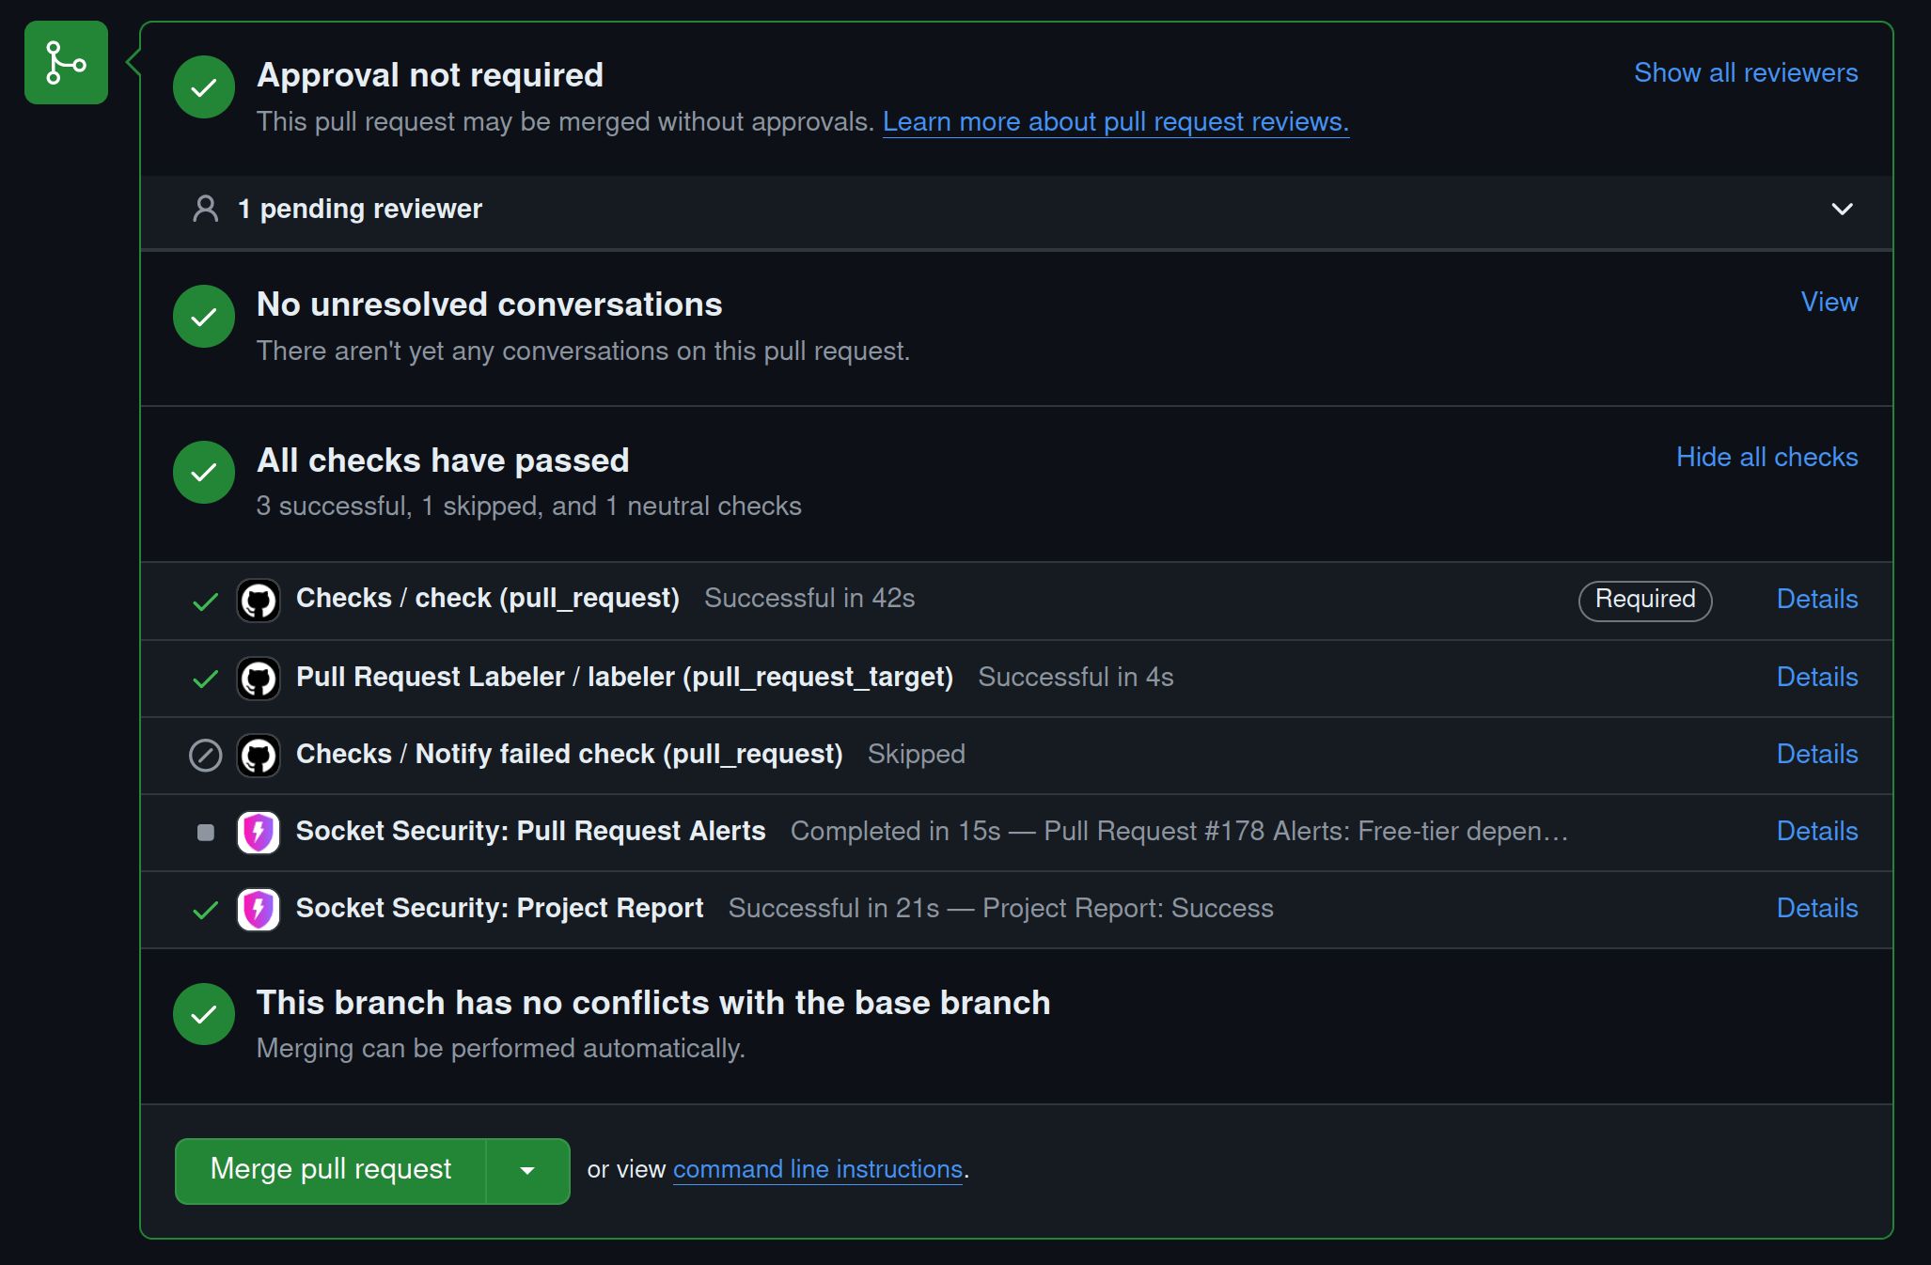Click the green git merge icon

[x=66, y=63]
